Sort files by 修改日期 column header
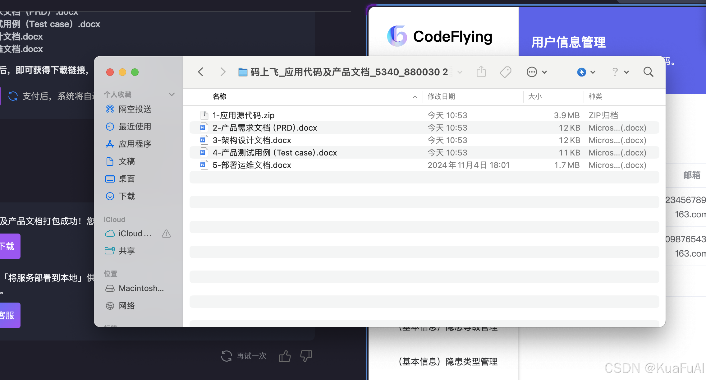 [x=441, y=96]
